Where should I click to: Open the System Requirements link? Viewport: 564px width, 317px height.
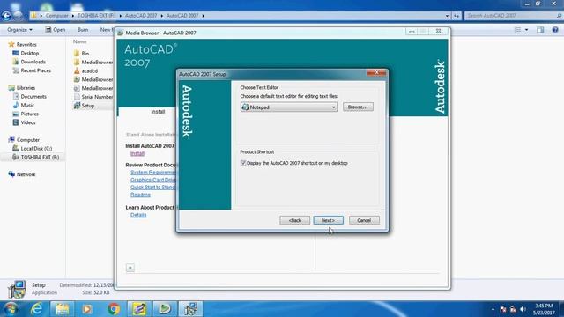[152, 173]
